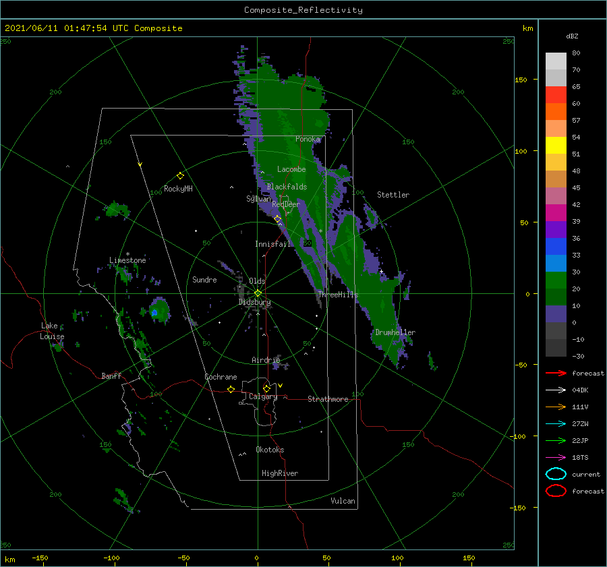
Task: Select the magenta 39-42 dBZ color swatch
Action: tap(556, 213)
